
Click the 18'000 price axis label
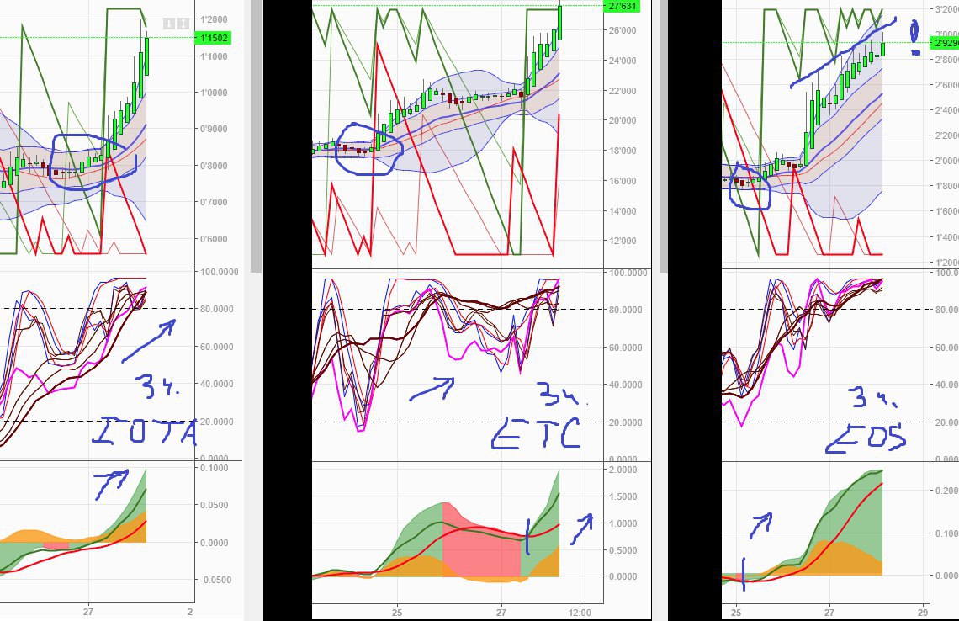point(623,151)
